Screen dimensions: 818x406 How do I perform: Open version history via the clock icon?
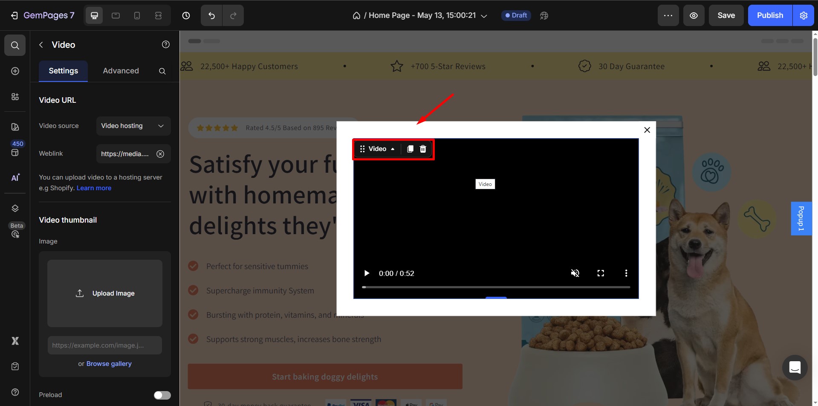tap(186, 15)
